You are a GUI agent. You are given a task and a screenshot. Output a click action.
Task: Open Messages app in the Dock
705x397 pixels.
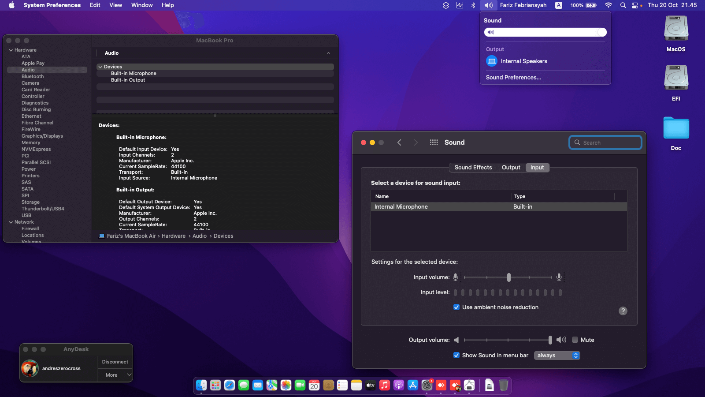click(244, 385)
